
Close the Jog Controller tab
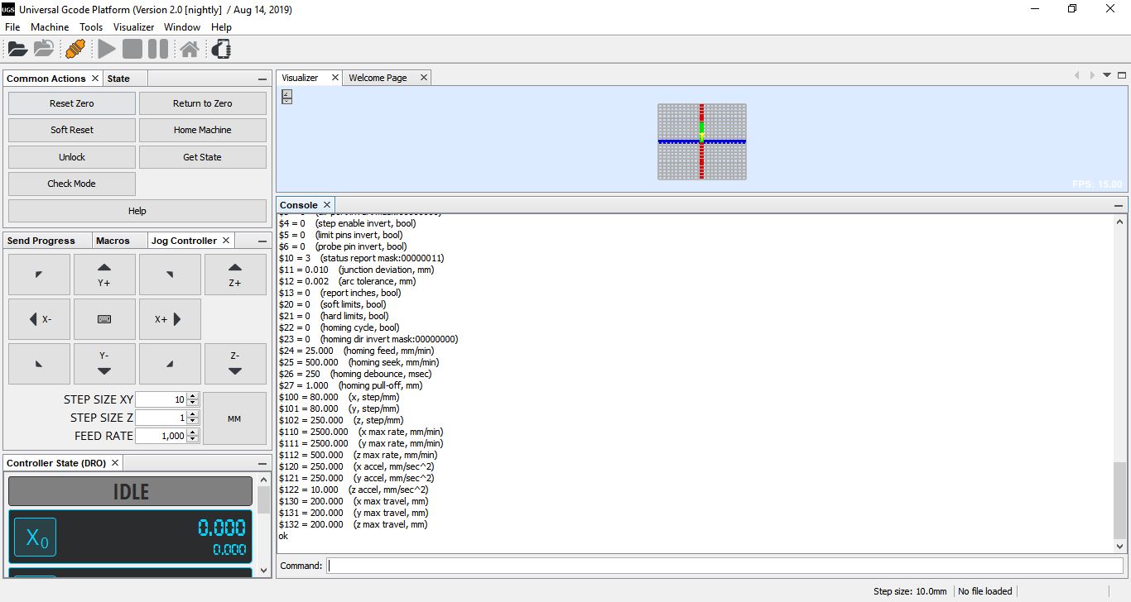[x=226, y=241]
